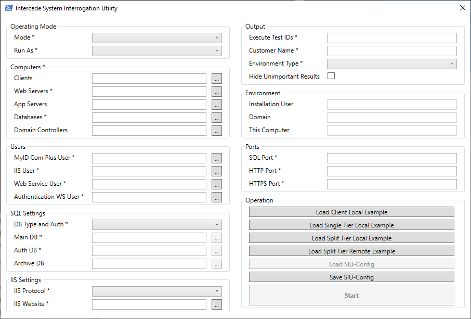This screenshot has height=319, width=471.
Task: Open the App Servers browse button
Action: [217, 105]
